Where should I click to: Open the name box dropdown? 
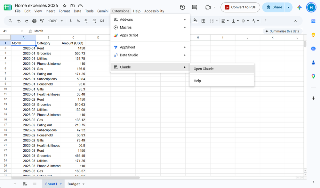point(22,31)
